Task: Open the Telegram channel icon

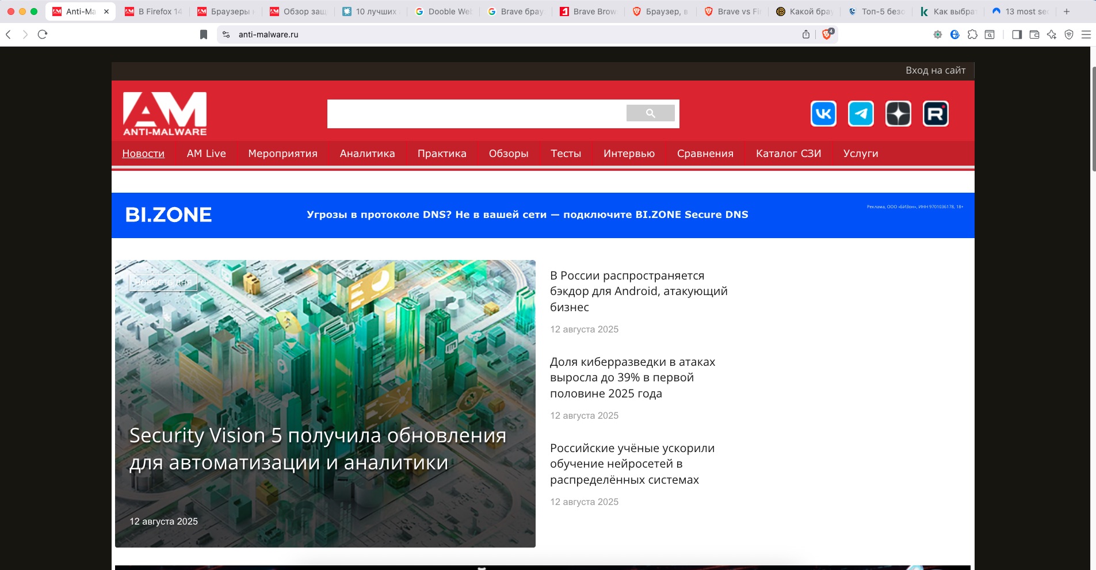Action: 861,113
